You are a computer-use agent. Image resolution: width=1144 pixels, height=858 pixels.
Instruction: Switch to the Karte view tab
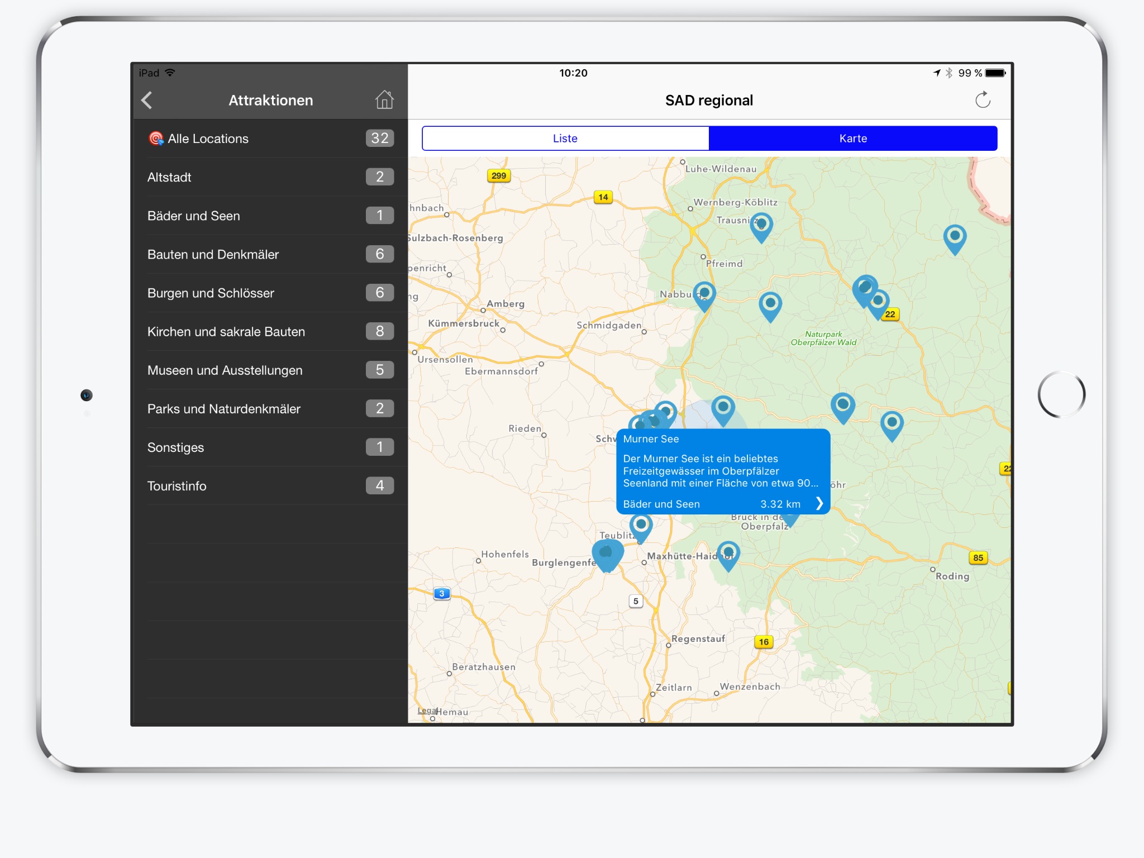point(853,139)
